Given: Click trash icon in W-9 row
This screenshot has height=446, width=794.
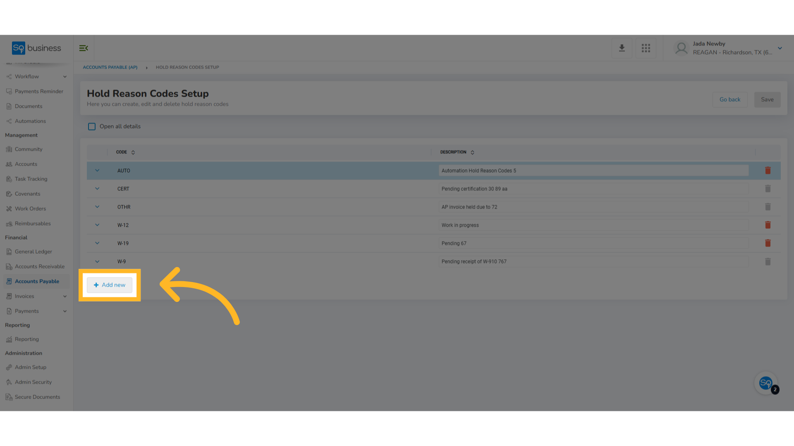Looking at the screenshot, I should 768,261.
